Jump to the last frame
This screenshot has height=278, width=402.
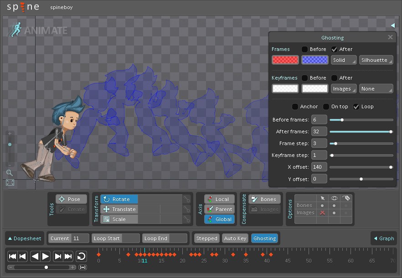(x=68, y=257)
